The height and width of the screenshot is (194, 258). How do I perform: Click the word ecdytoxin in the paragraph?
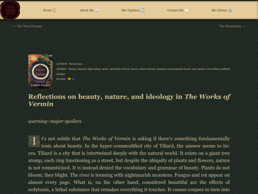click(x=39, y=190)
